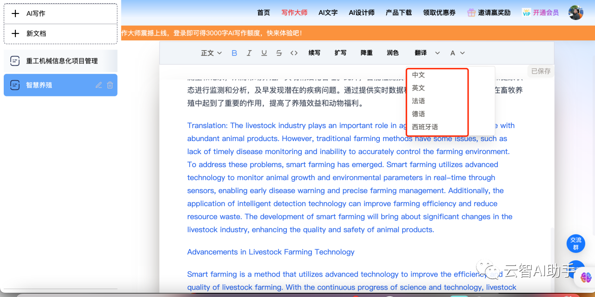Toggle bold formatting in the toolbar
This screenshot has width=595, height=297.
point(234,52)
